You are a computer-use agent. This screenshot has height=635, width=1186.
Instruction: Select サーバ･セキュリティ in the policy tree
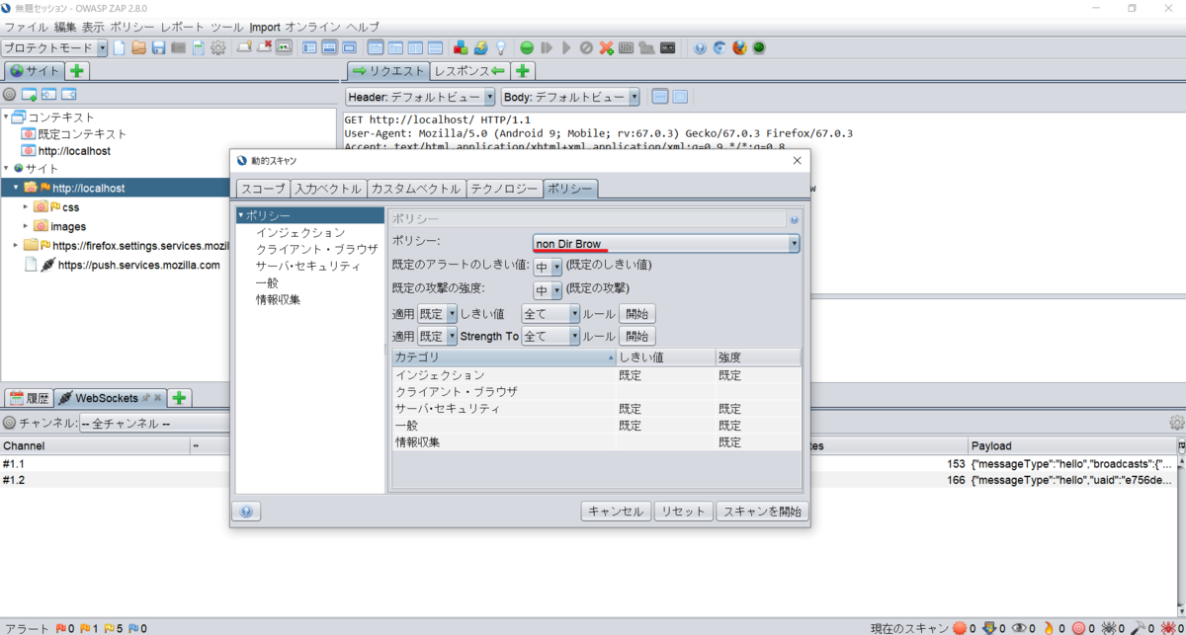click(308, 267)
